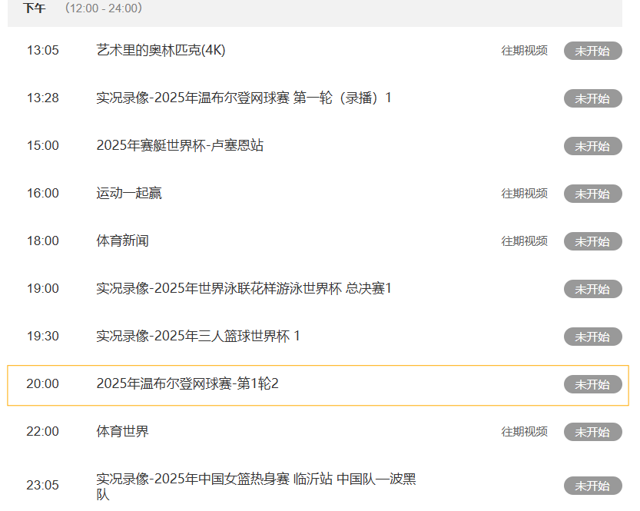The height and width of the screenshot is (511, 640).
Task: Open 往期视频 link for 体育新闻
Action: point(525,241)
